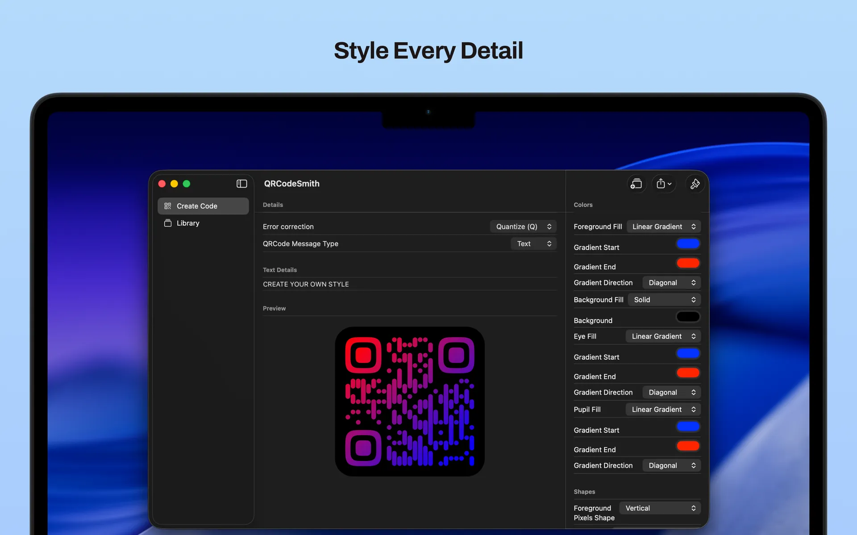The image size is (857, 535).
Task: Click the QR code preview image
Action: (x=409, y=401)
